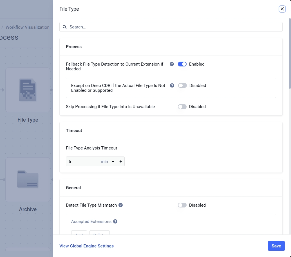The width and height of the screenshot is (291, 257).
Task: Click the panel vertical scrollbar
Action: 290,53
